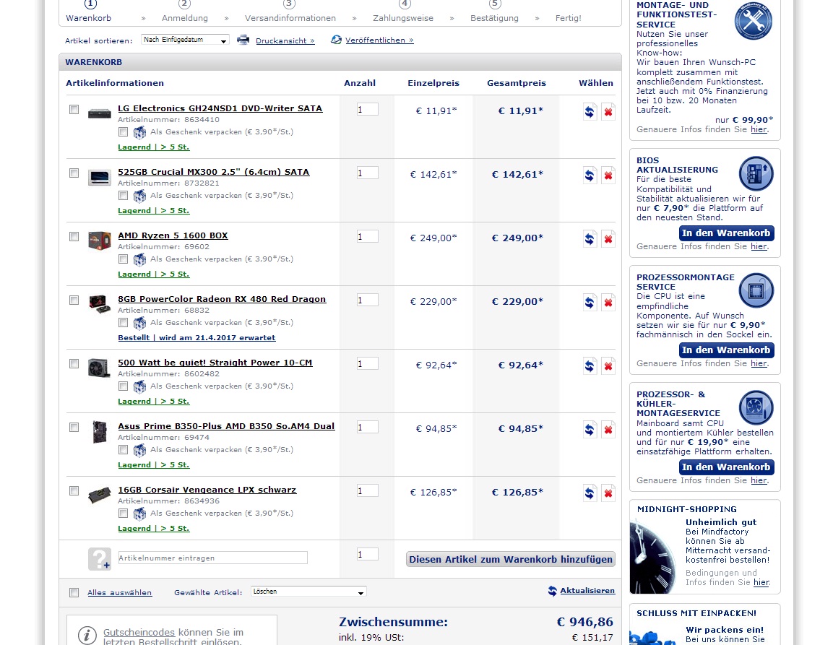Add BIOS Aktualisierung to Warenkorb

click(x=726, y=233)
